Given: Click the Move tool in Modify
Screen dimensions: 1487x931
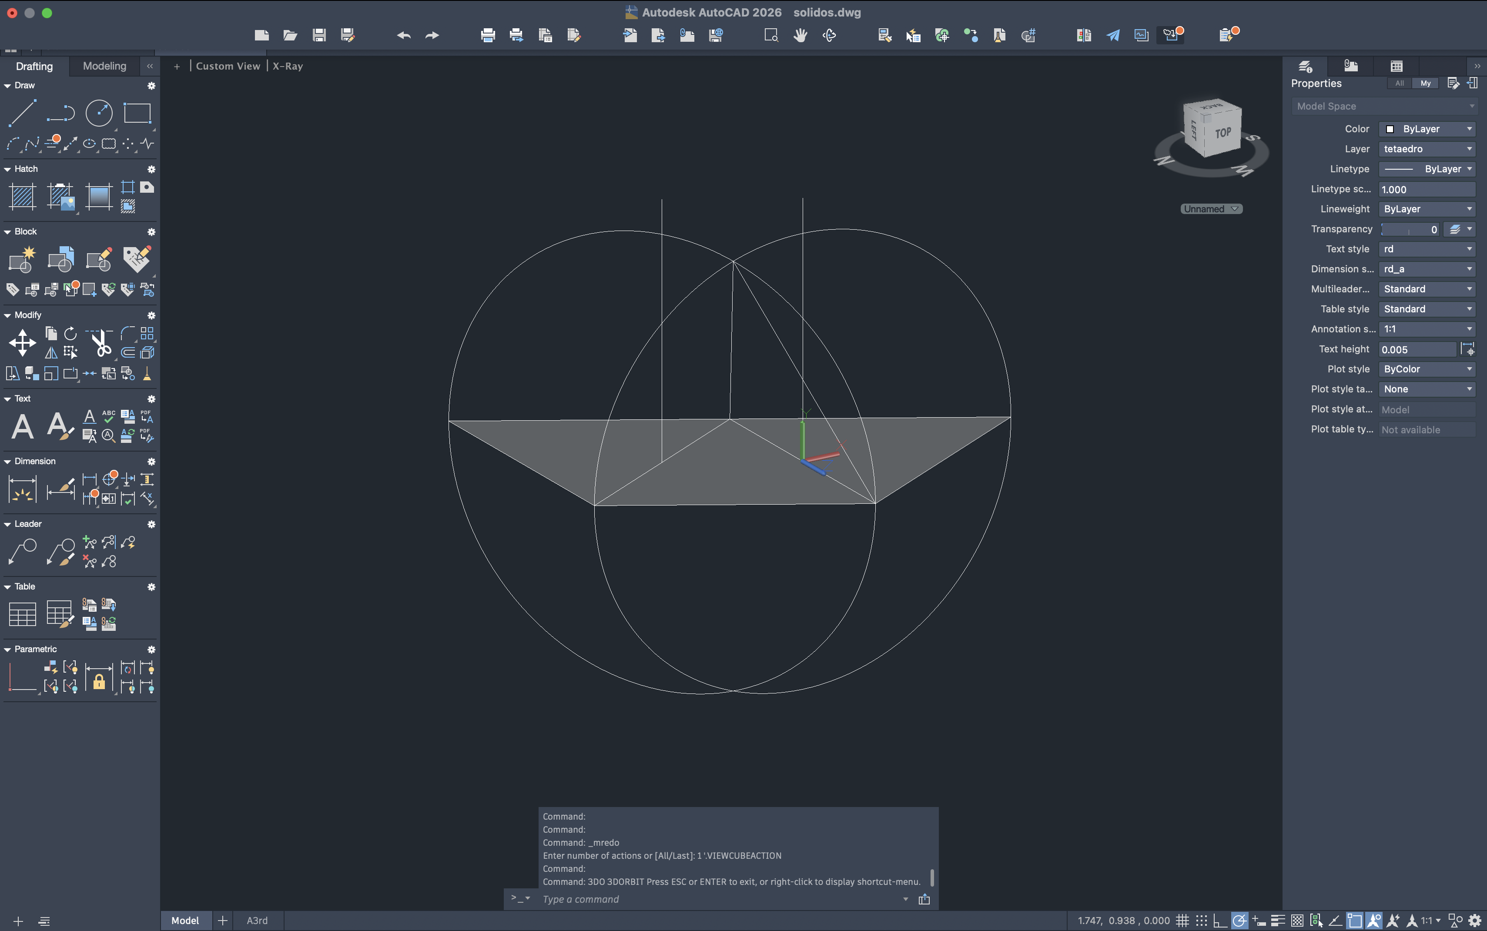Looking at the screenshot, I should click(22, 343).
